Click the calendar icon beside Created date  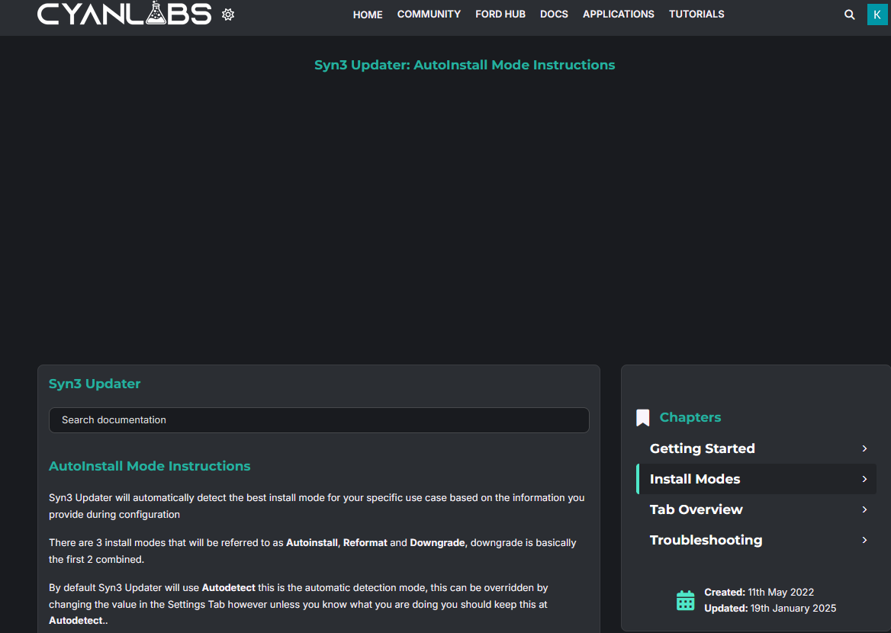685,600
